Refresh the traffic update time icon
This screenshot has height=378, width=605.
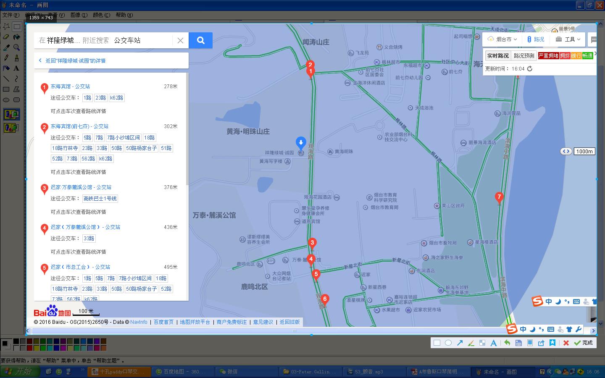530,68
